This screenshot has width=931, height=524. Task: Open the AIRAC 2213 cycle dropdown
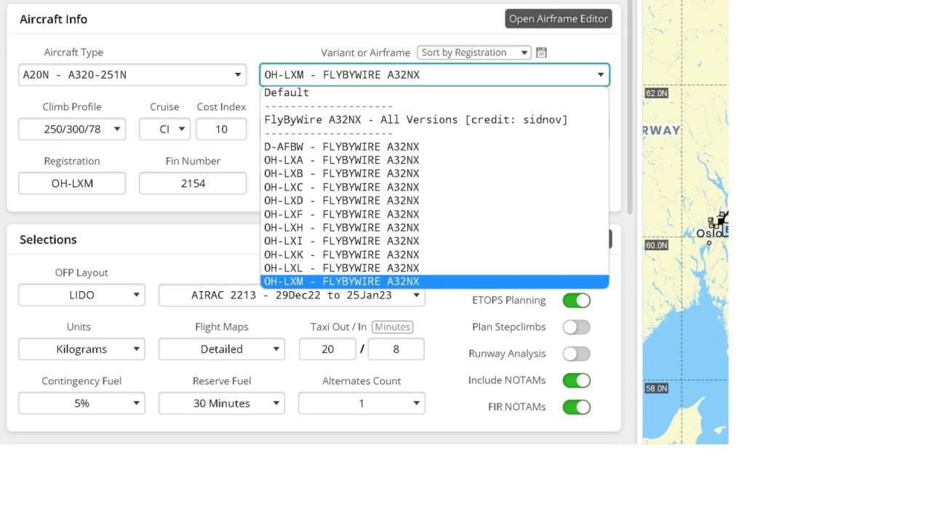292,295
